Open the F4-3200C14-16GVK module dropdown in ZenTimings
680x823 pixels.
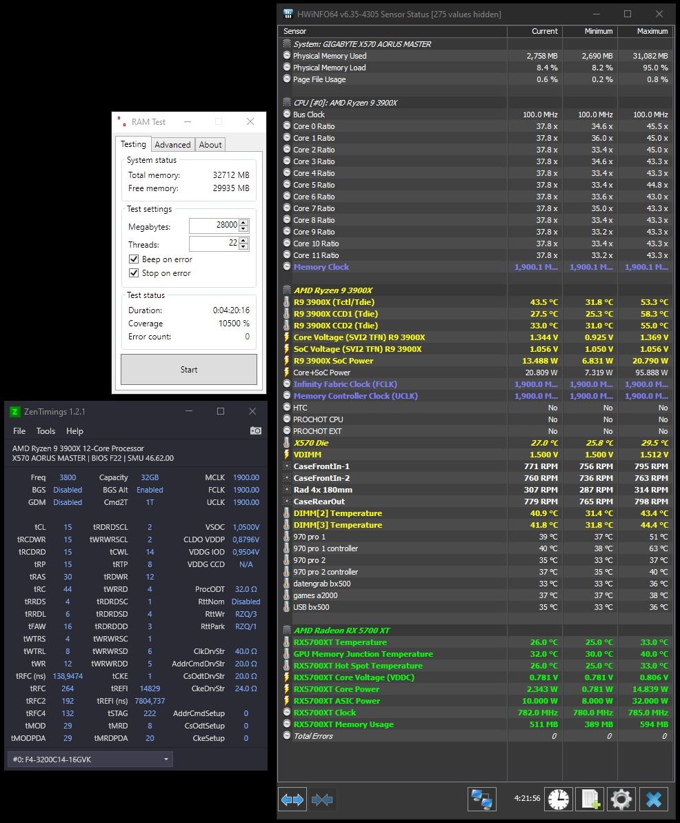(x=90, y=759)
